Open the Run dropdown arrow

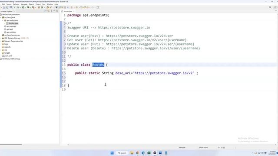coord(26,7)
